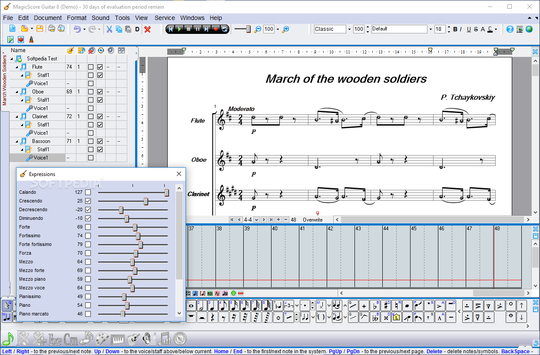Select Voice1 under Bassoon

coord(41,158)
